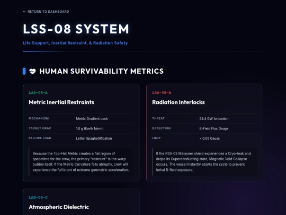Click the LSS-08-B red code label
Viewport: 286px width, 215px height.
[x=162, y=93]
